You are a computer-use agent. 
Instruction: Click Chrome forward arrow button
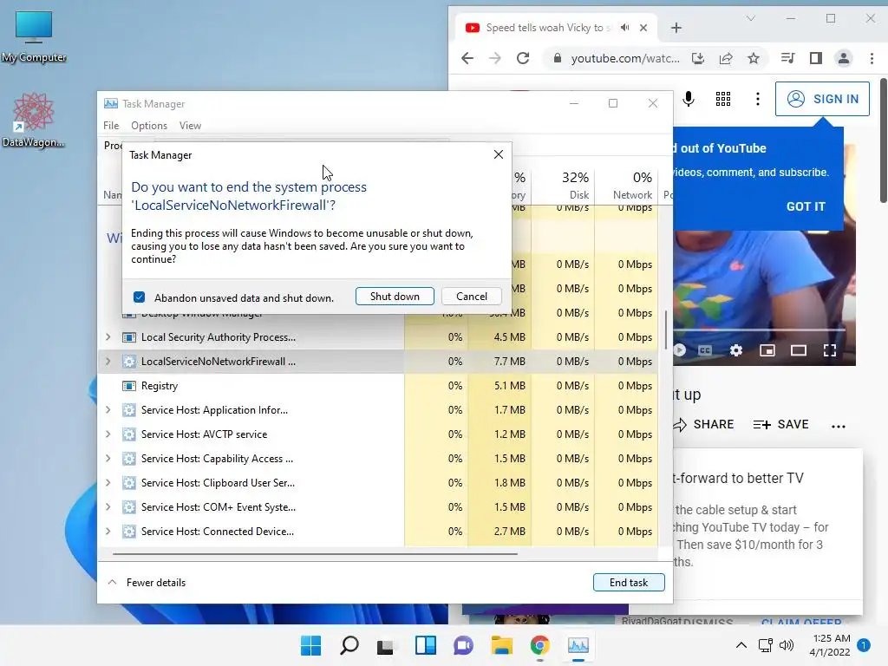(x=495, y=58)
